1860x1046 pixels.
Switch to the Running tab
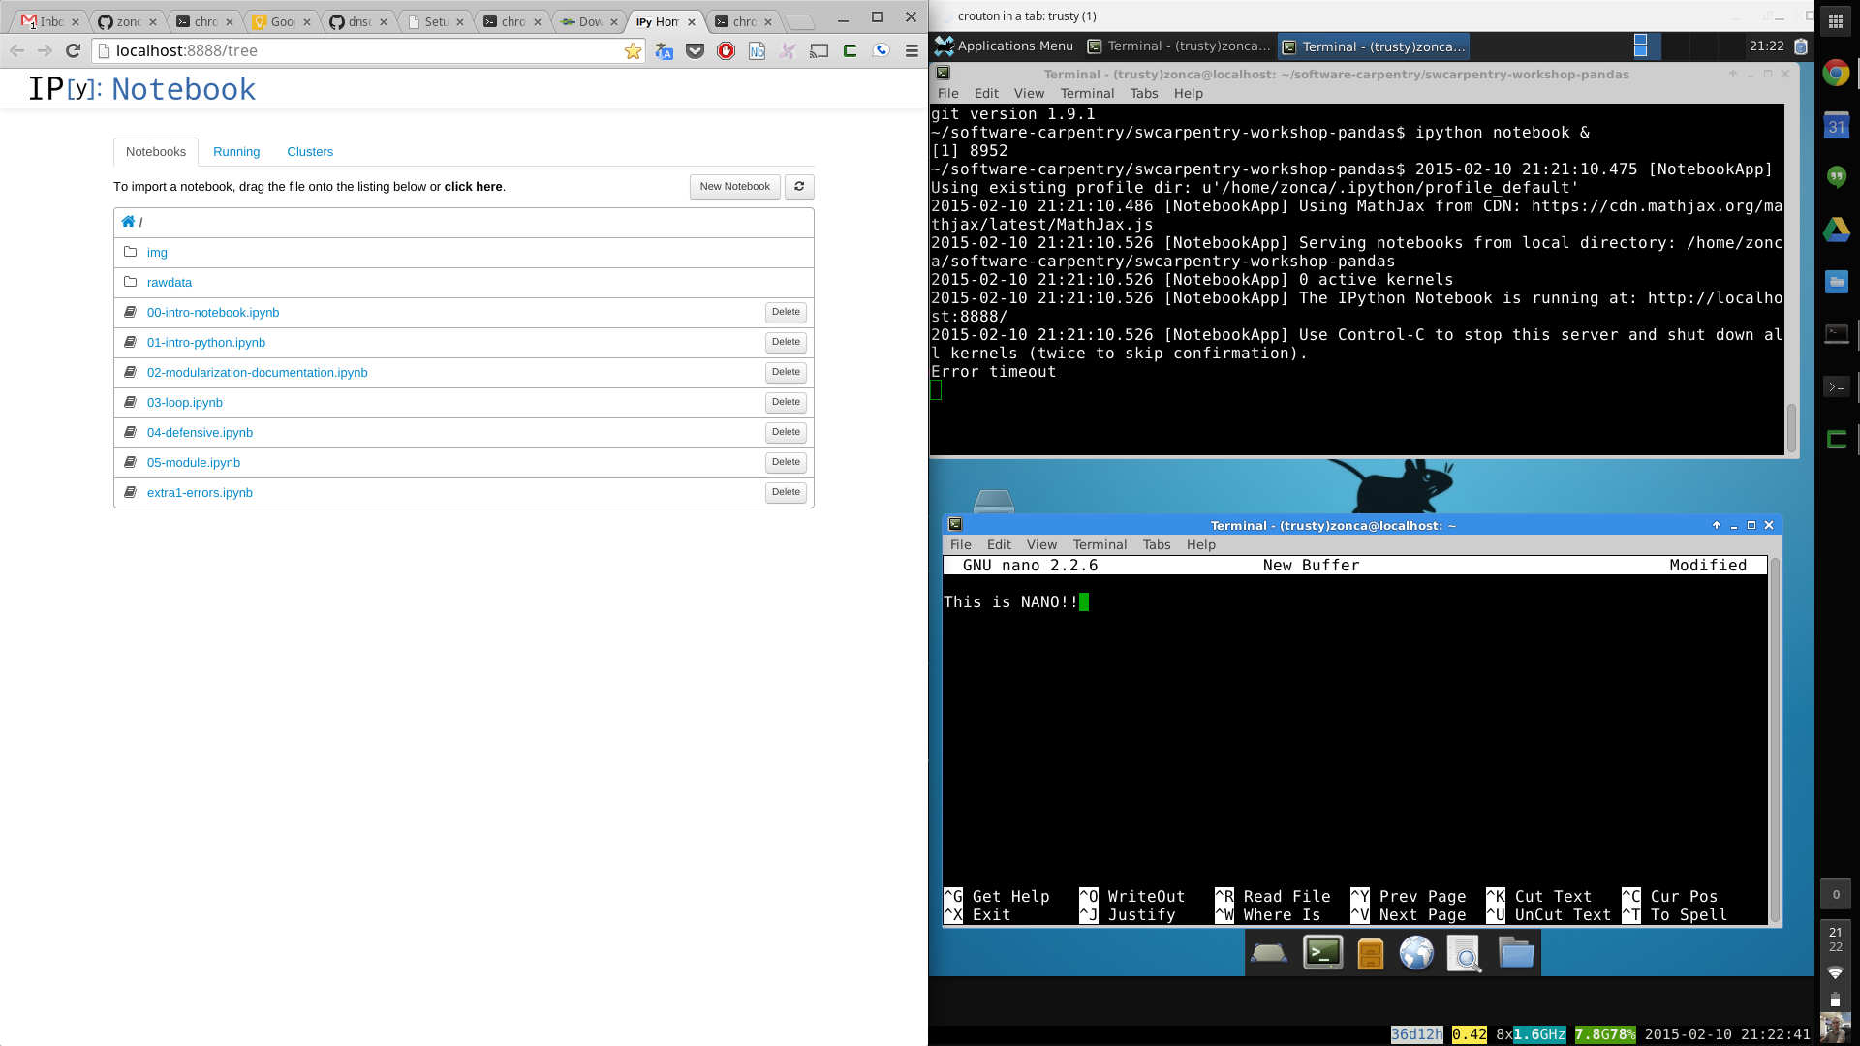tap(236, 152)
